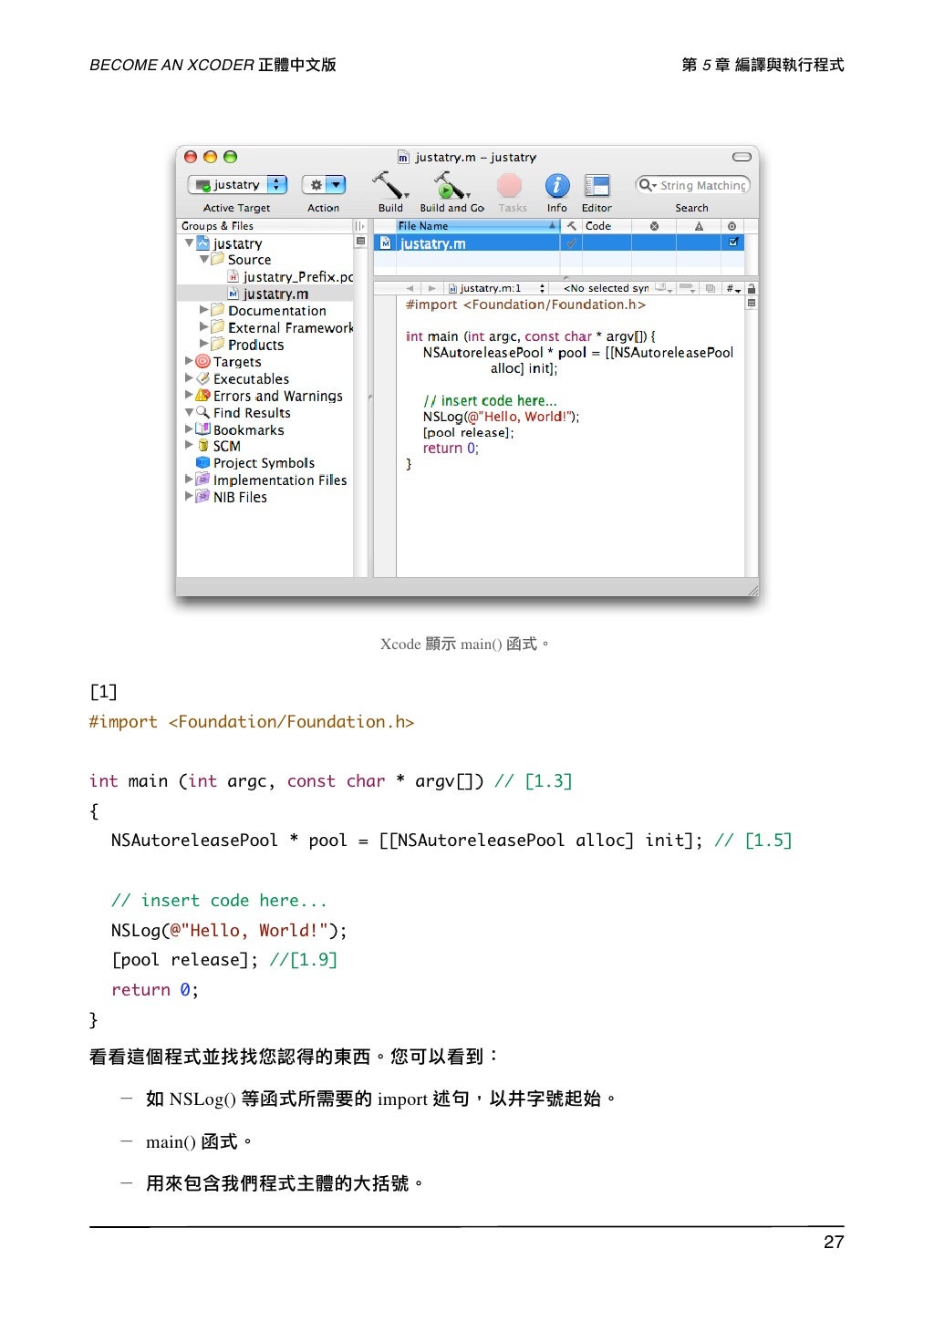Screen dimensions: 934x1321
Task: Click the Build hammer icon
Action: click(390, 185)
